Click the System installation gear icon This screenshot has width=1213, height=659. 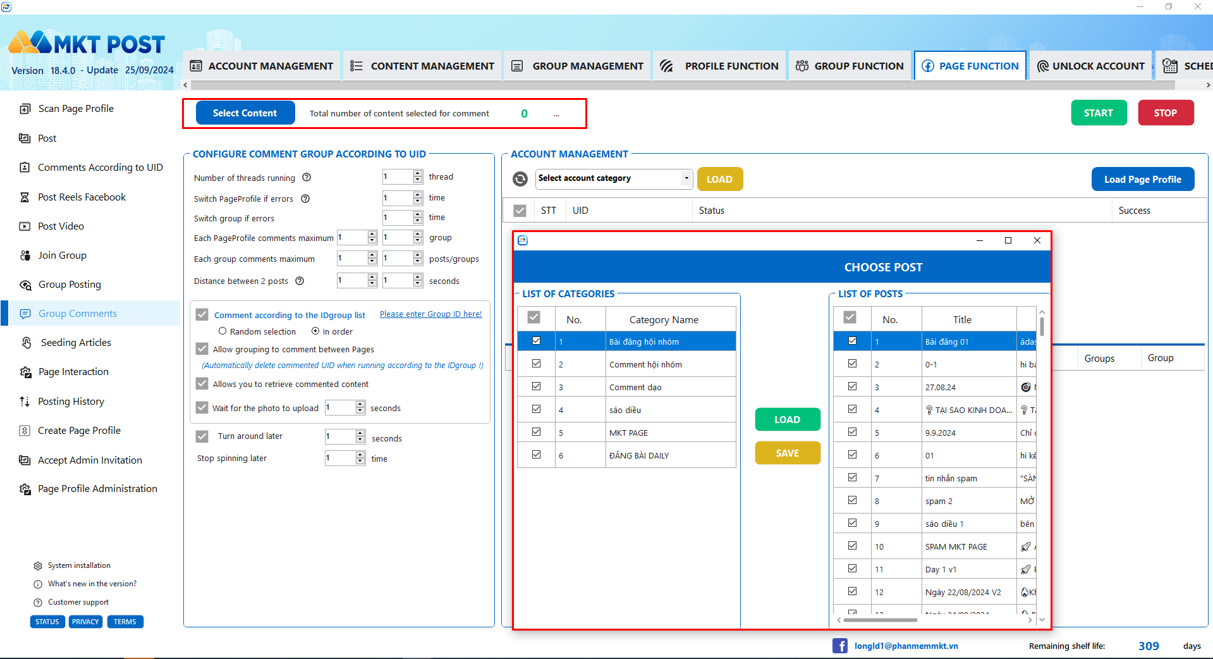pos(38,566)
